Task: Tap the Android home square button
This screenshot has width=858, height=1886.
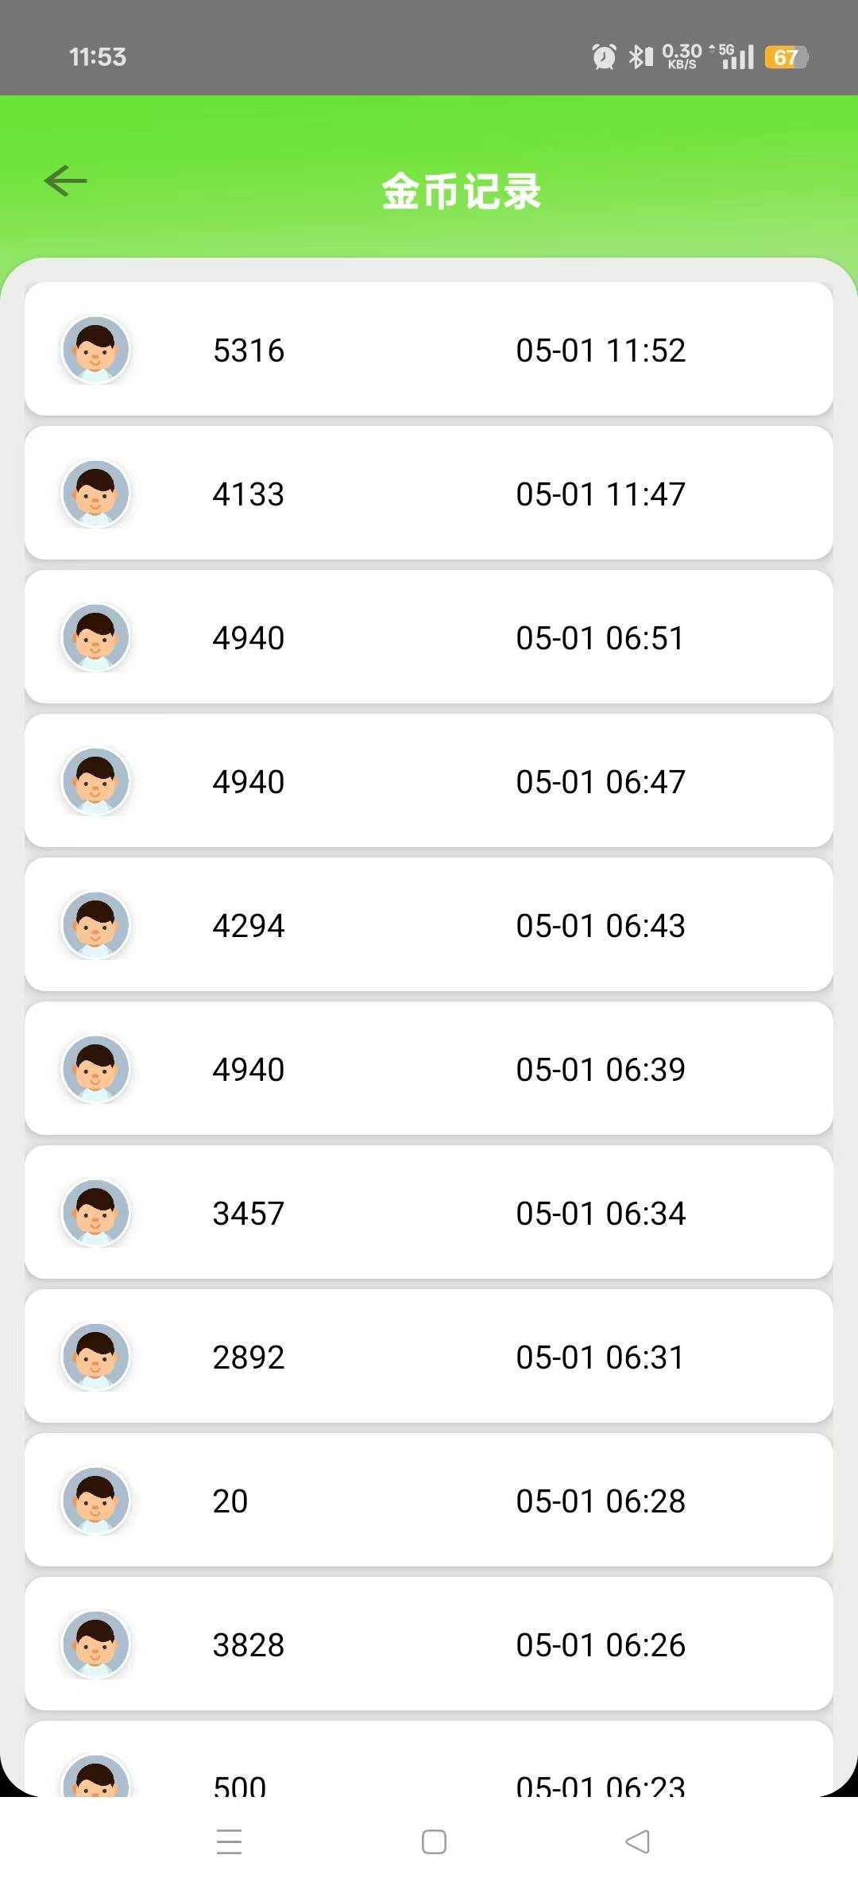Action: [434, 1841]
